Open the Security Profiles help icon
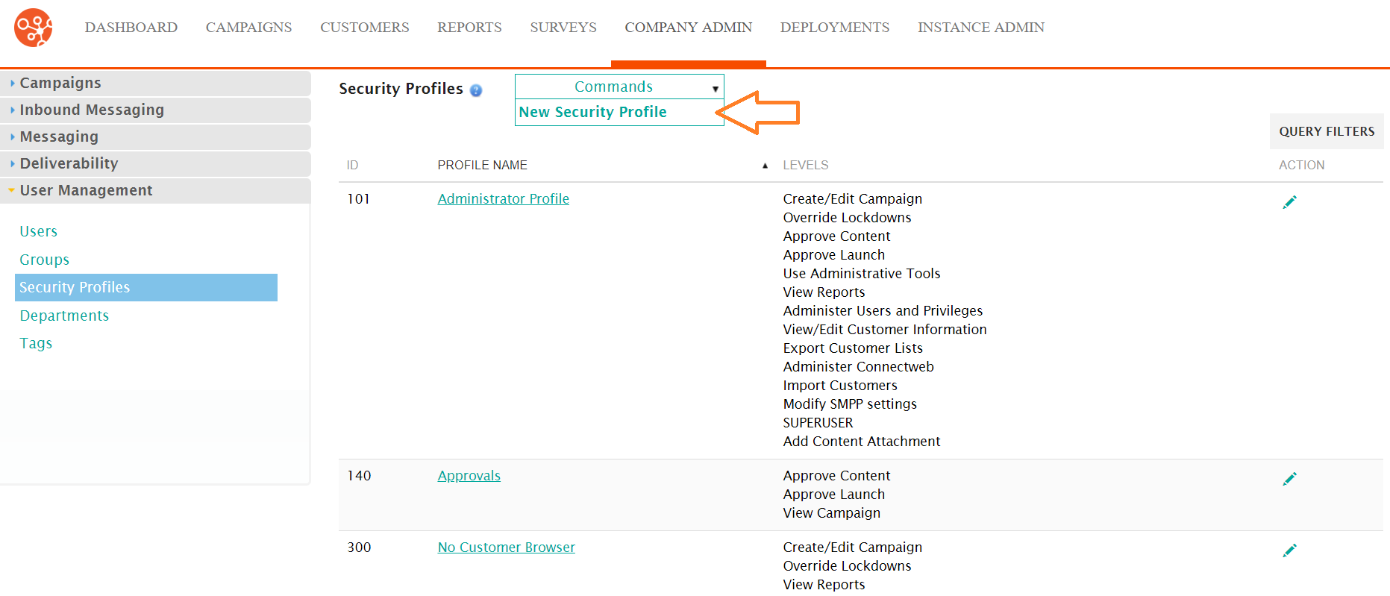Image resolution: width=1390 pixels, height=596 pixels. point(476,90)
